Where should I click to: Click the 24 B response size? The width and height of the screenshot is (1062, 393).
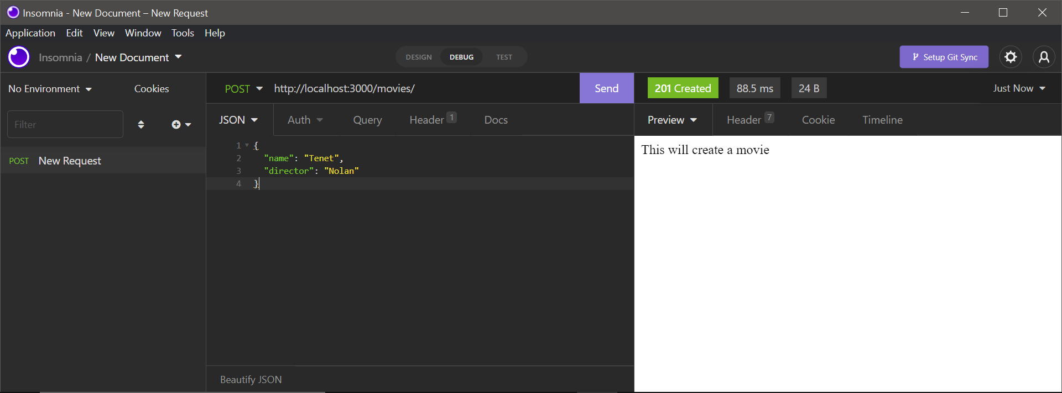point(809,88)
